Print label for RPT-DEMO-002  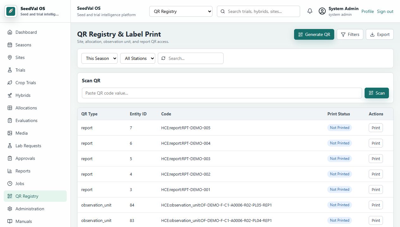tap(376, 174)
